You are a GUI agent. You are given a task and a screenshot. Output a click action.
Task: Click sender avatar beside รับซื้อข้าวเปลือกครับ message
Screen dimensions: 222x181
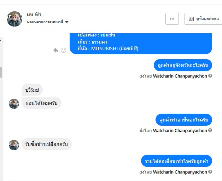(x=14, y=145)
